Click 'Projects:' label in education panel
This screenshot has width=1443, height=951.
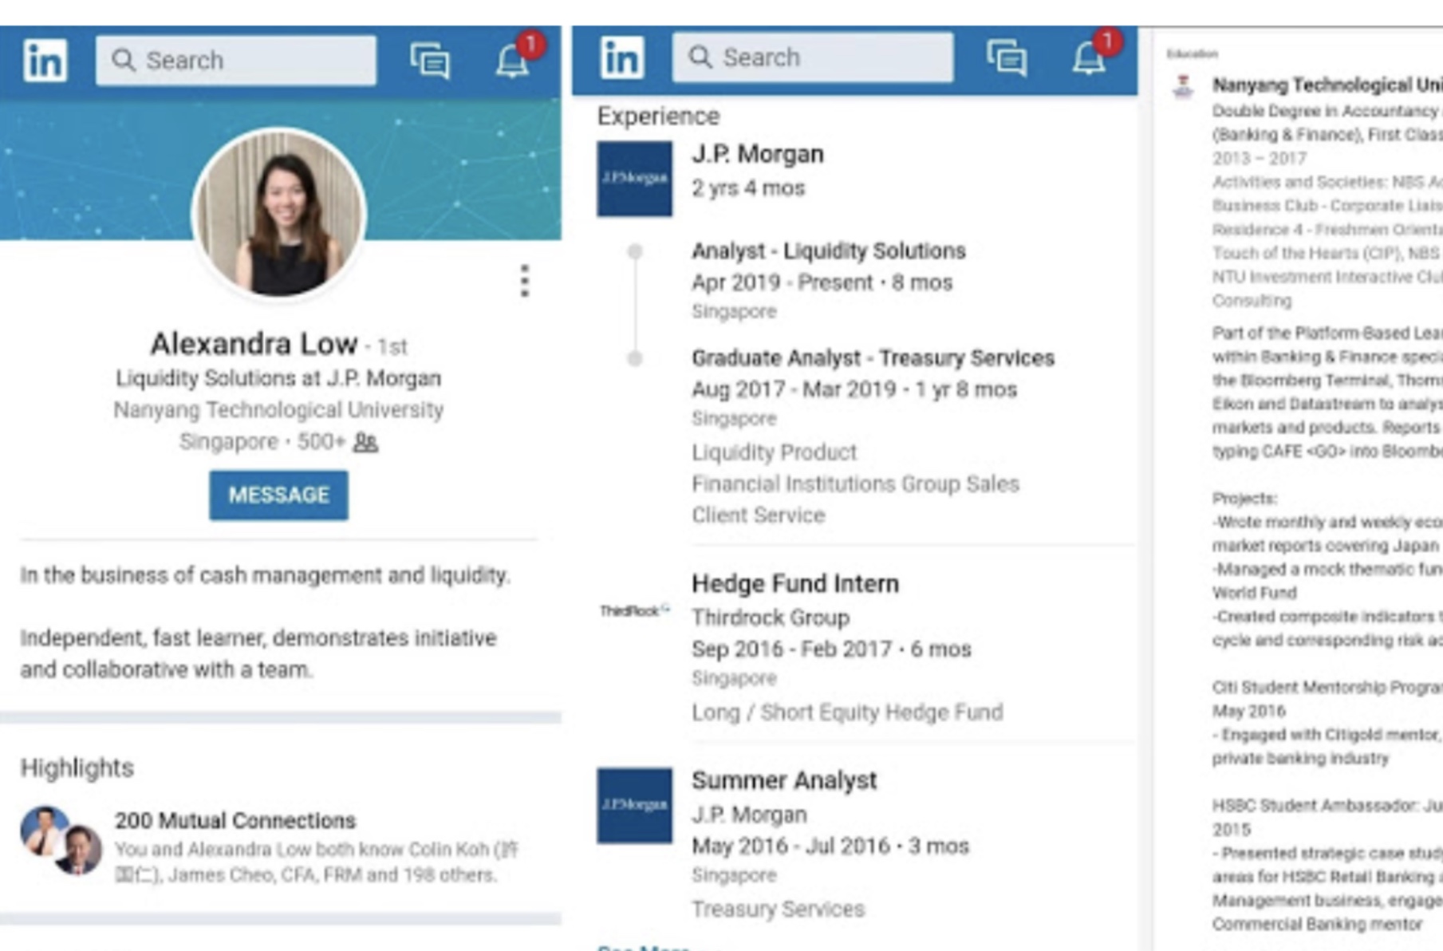coord(1244,499)
